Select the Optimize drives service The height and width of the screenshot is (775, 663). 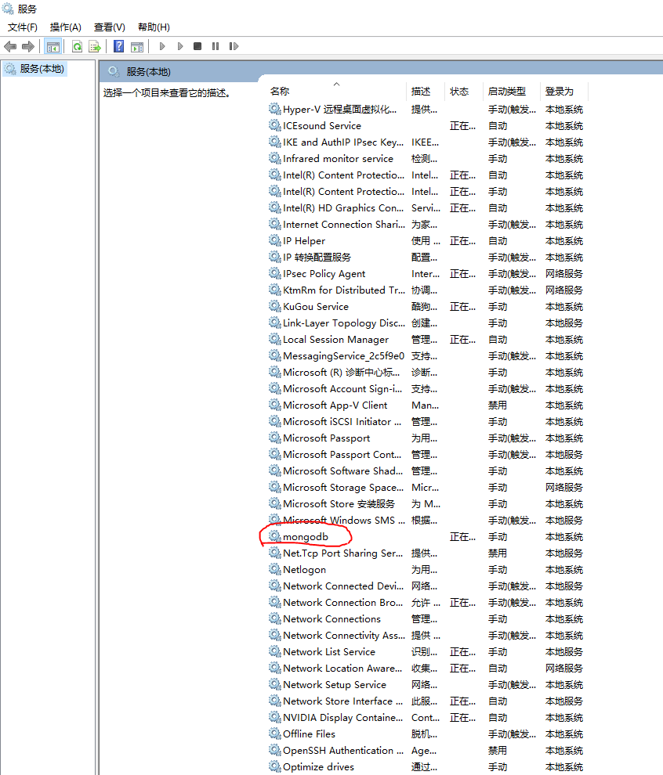pyautogui.click(x=426, y=767)
